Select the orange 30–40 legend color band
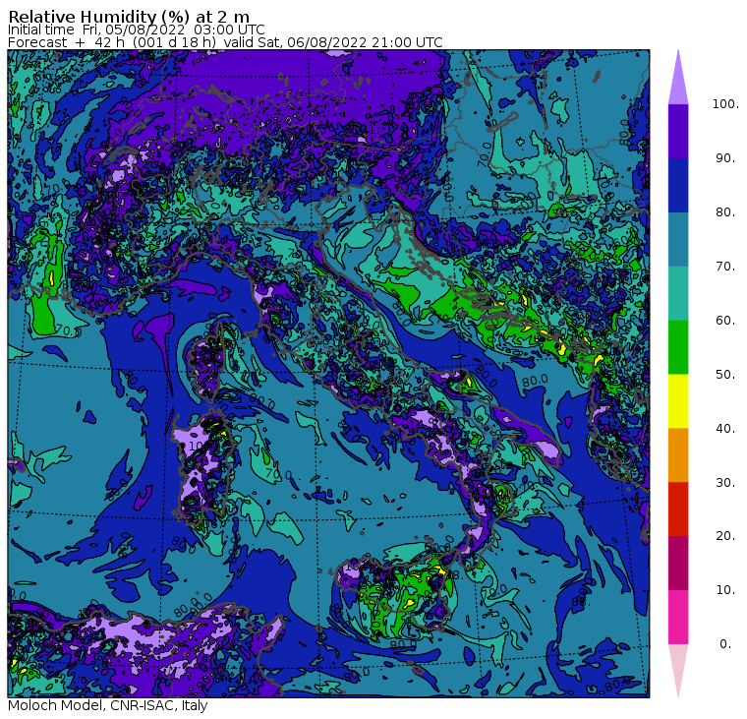The height and width of the screenshot is (719, 747). coord(678,455)
